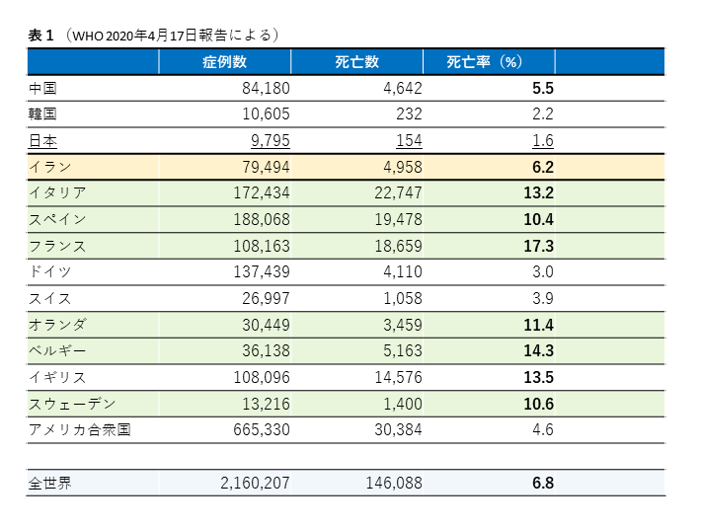701x529 pixels.
Task: Select Germany's death count 4,110
Action: point(403,271)
